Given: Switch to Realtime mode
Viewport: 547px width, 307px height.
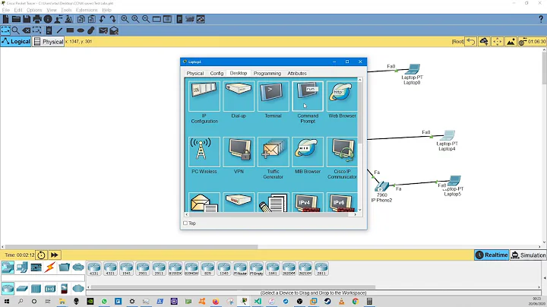Looking at the screenshot, I should [x=492, y=255].
